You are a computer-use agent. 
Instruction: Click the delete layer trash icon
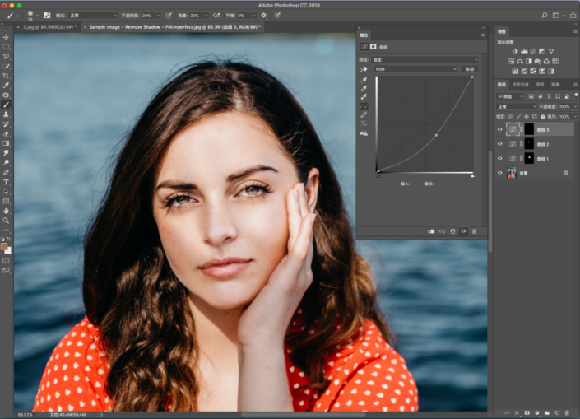pyautogui.click(x=568, y=412)
